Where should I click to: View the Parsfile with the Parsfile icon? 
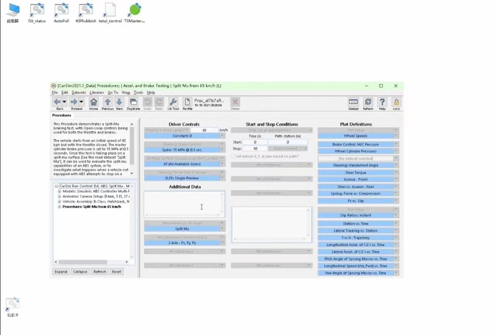pos(186,102)
